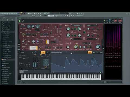This screenshot has width=130, height=97.
Task: Click the channel pan knob in plugin header
Action: pyautogui.click(x=107, y=21)
